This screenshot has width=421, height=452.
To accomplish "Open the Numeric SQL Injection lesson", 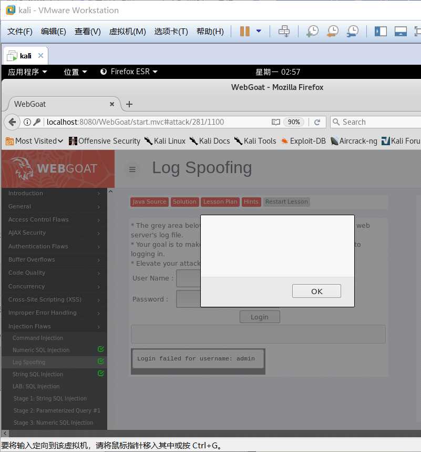I will (x=41, y=350).
